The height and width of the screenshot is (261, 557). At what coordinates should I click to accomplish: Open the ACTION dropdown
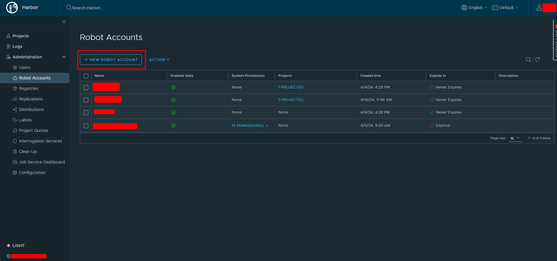[x=159, y=60]
